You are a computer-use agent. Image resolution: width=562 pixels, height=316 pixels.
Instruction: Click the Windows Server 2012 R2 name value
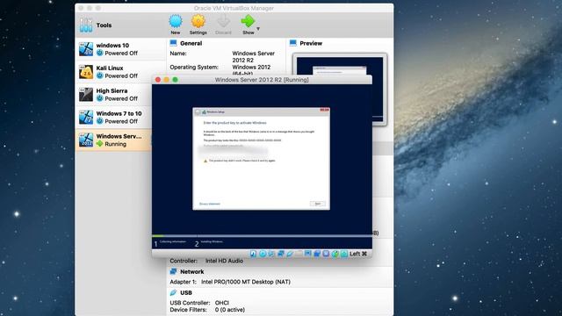pyautogui.click(x=253, y=56)
